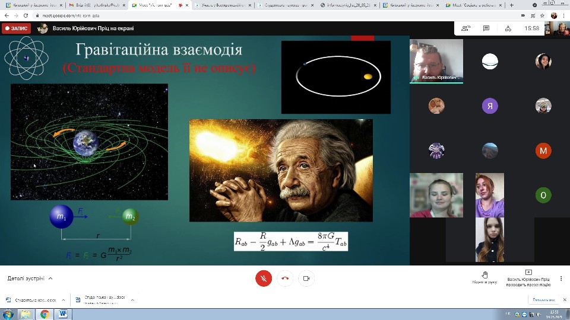570x320 pixels.
Task: Open the activities shapes icon
Action: pos(507,28)
